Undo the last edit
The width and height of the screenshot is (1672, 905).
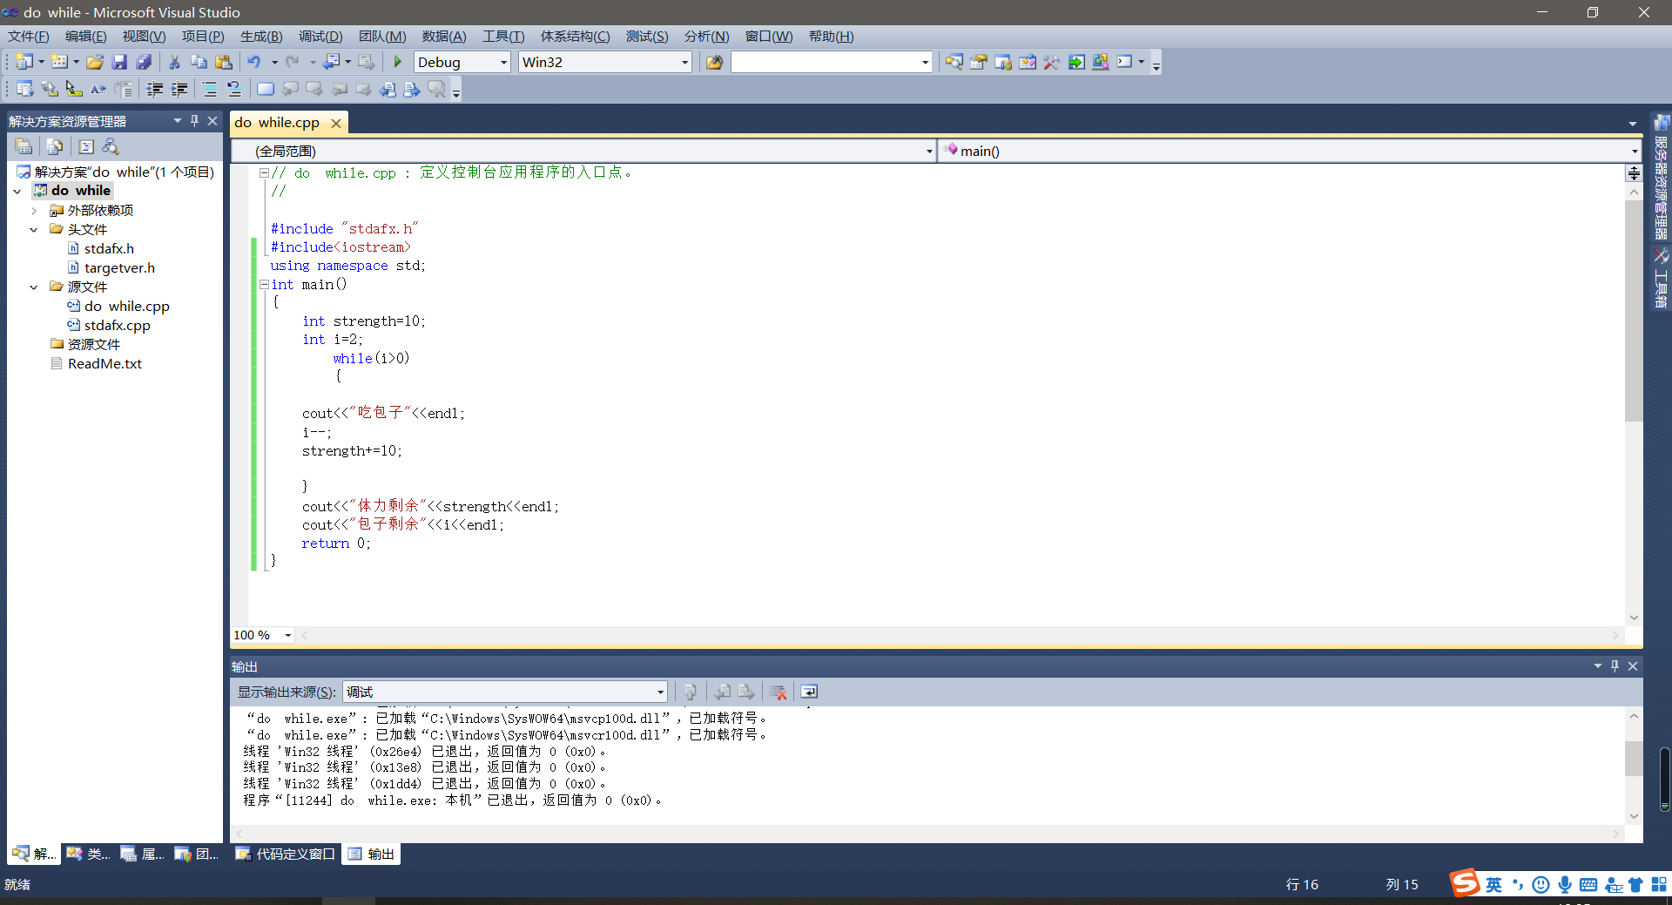coord(253,62)
